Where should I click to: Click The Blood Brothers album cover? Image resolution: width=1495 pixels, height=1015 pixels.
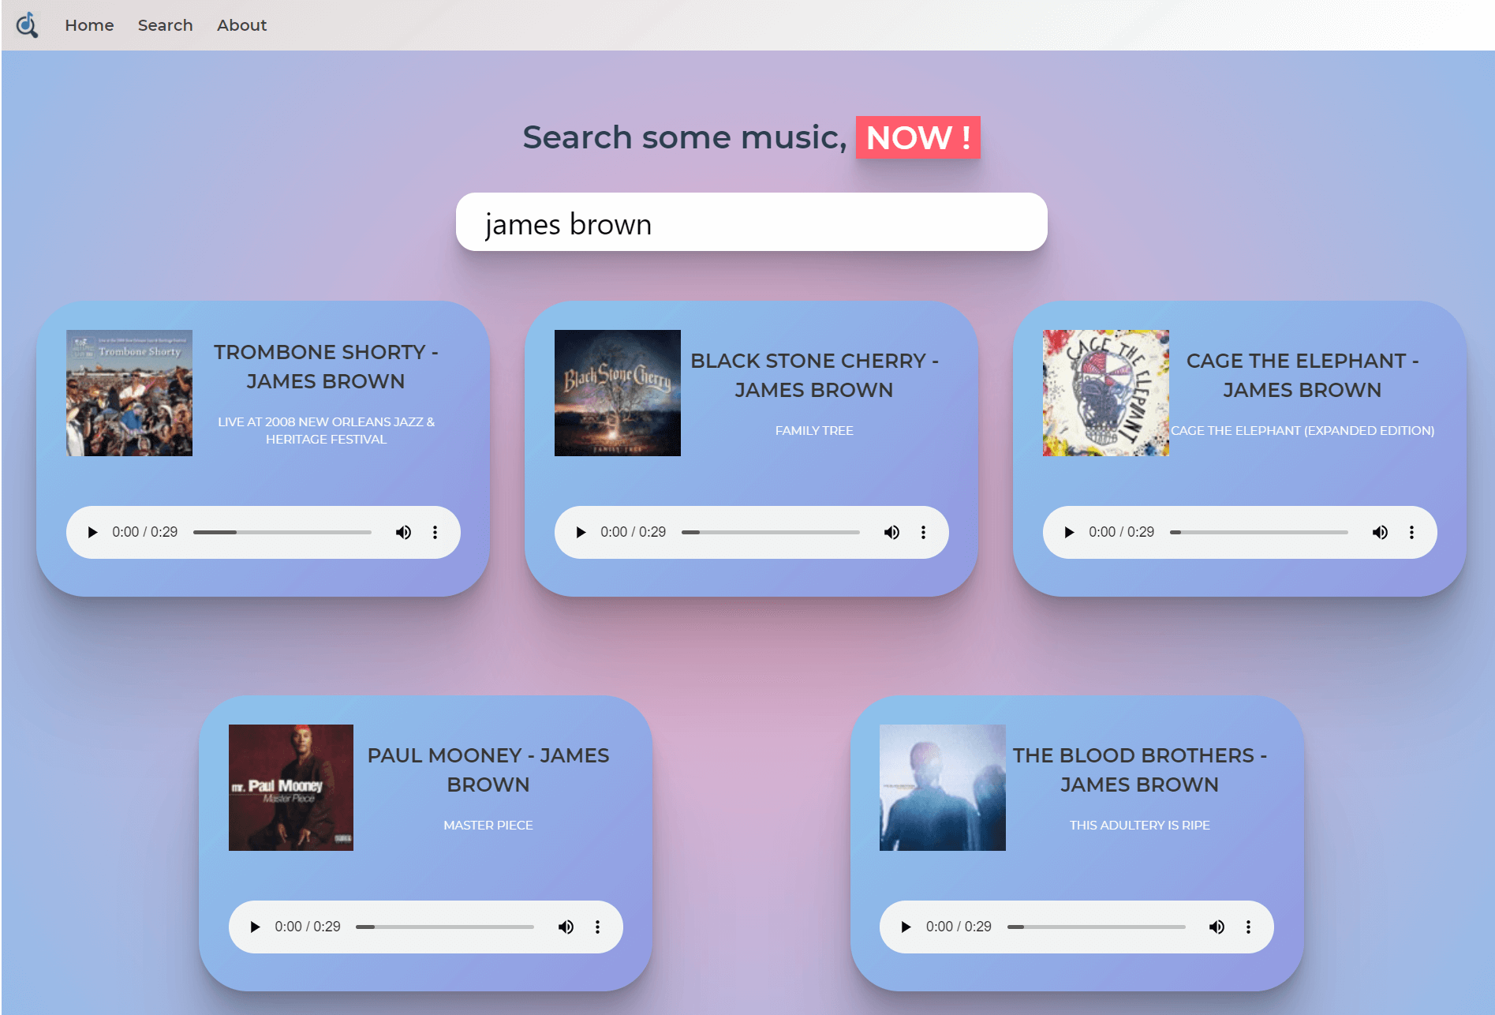pos(943,788)
